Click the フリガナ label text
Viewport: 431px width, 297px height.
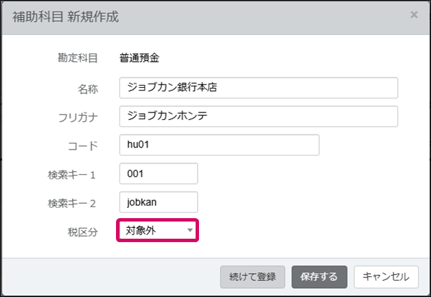tap(78, 117)
